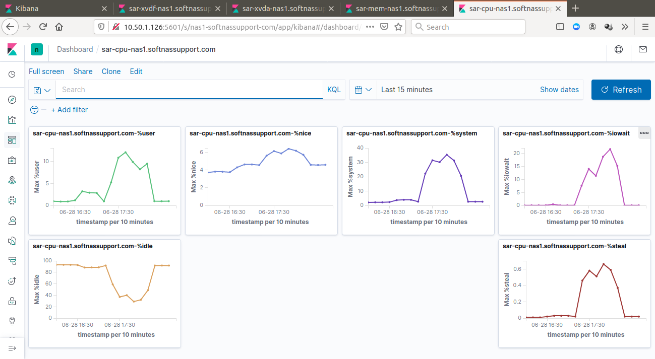Go to Machine Learning in sidebar
655x359 pixels.
(12, 200)
